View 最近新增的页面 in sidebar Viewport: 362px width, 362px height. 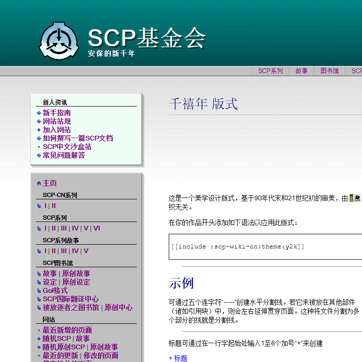(x=67, y=330)
